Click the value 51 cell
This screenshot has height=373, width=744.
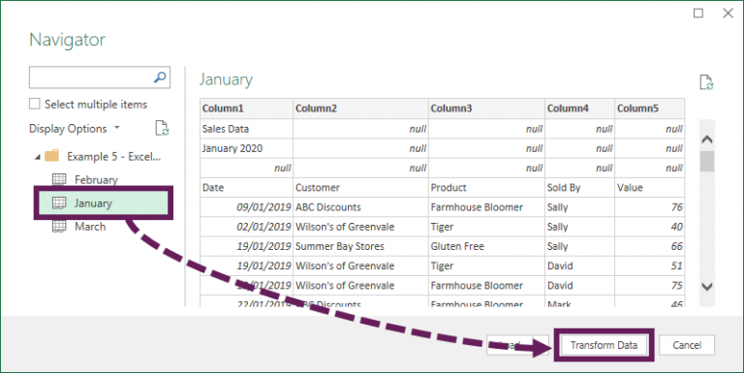click(x=650, y=265)
